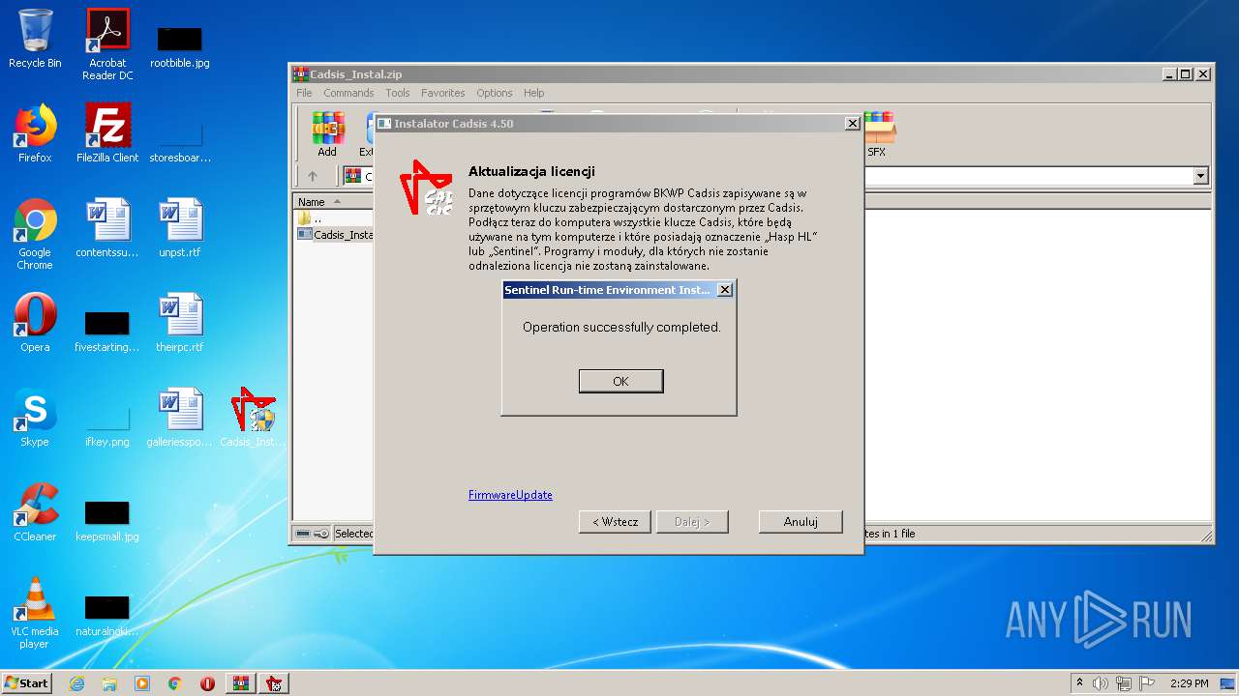Open the volume control in system tray

pyautogui.click(x=1101, y=683)
